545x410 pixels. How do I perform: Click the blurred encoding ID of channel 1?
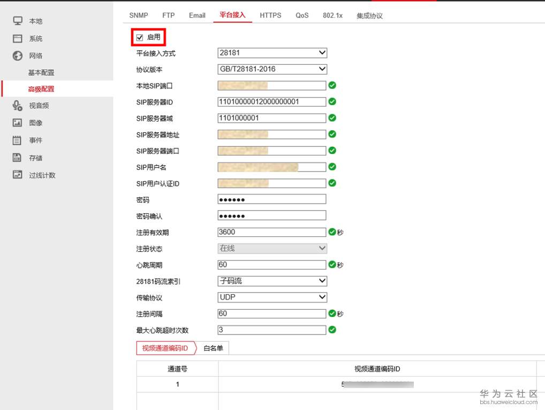click(377, 384)
